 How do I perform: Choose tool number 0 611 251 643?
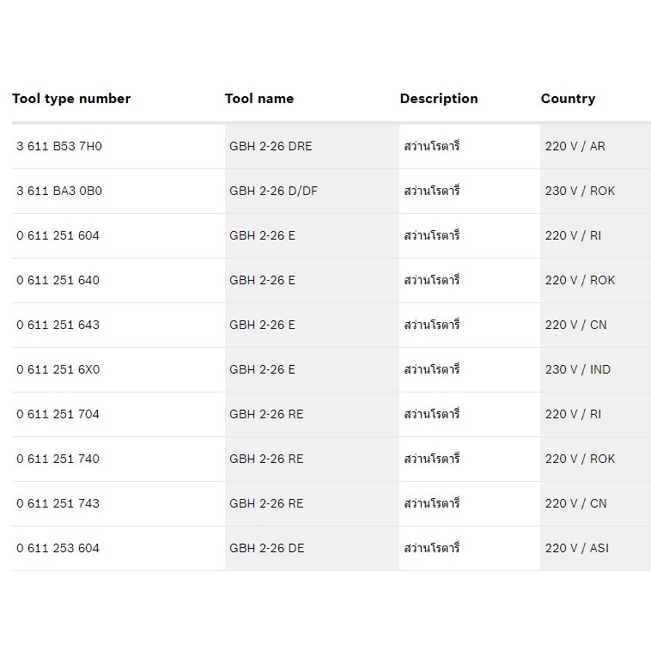(x=58, y=325)
